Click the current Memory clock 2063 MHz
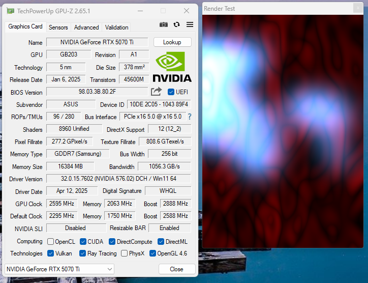Image resolution: width=368 pixels, height=283 pixels. [x=119, y=204]
